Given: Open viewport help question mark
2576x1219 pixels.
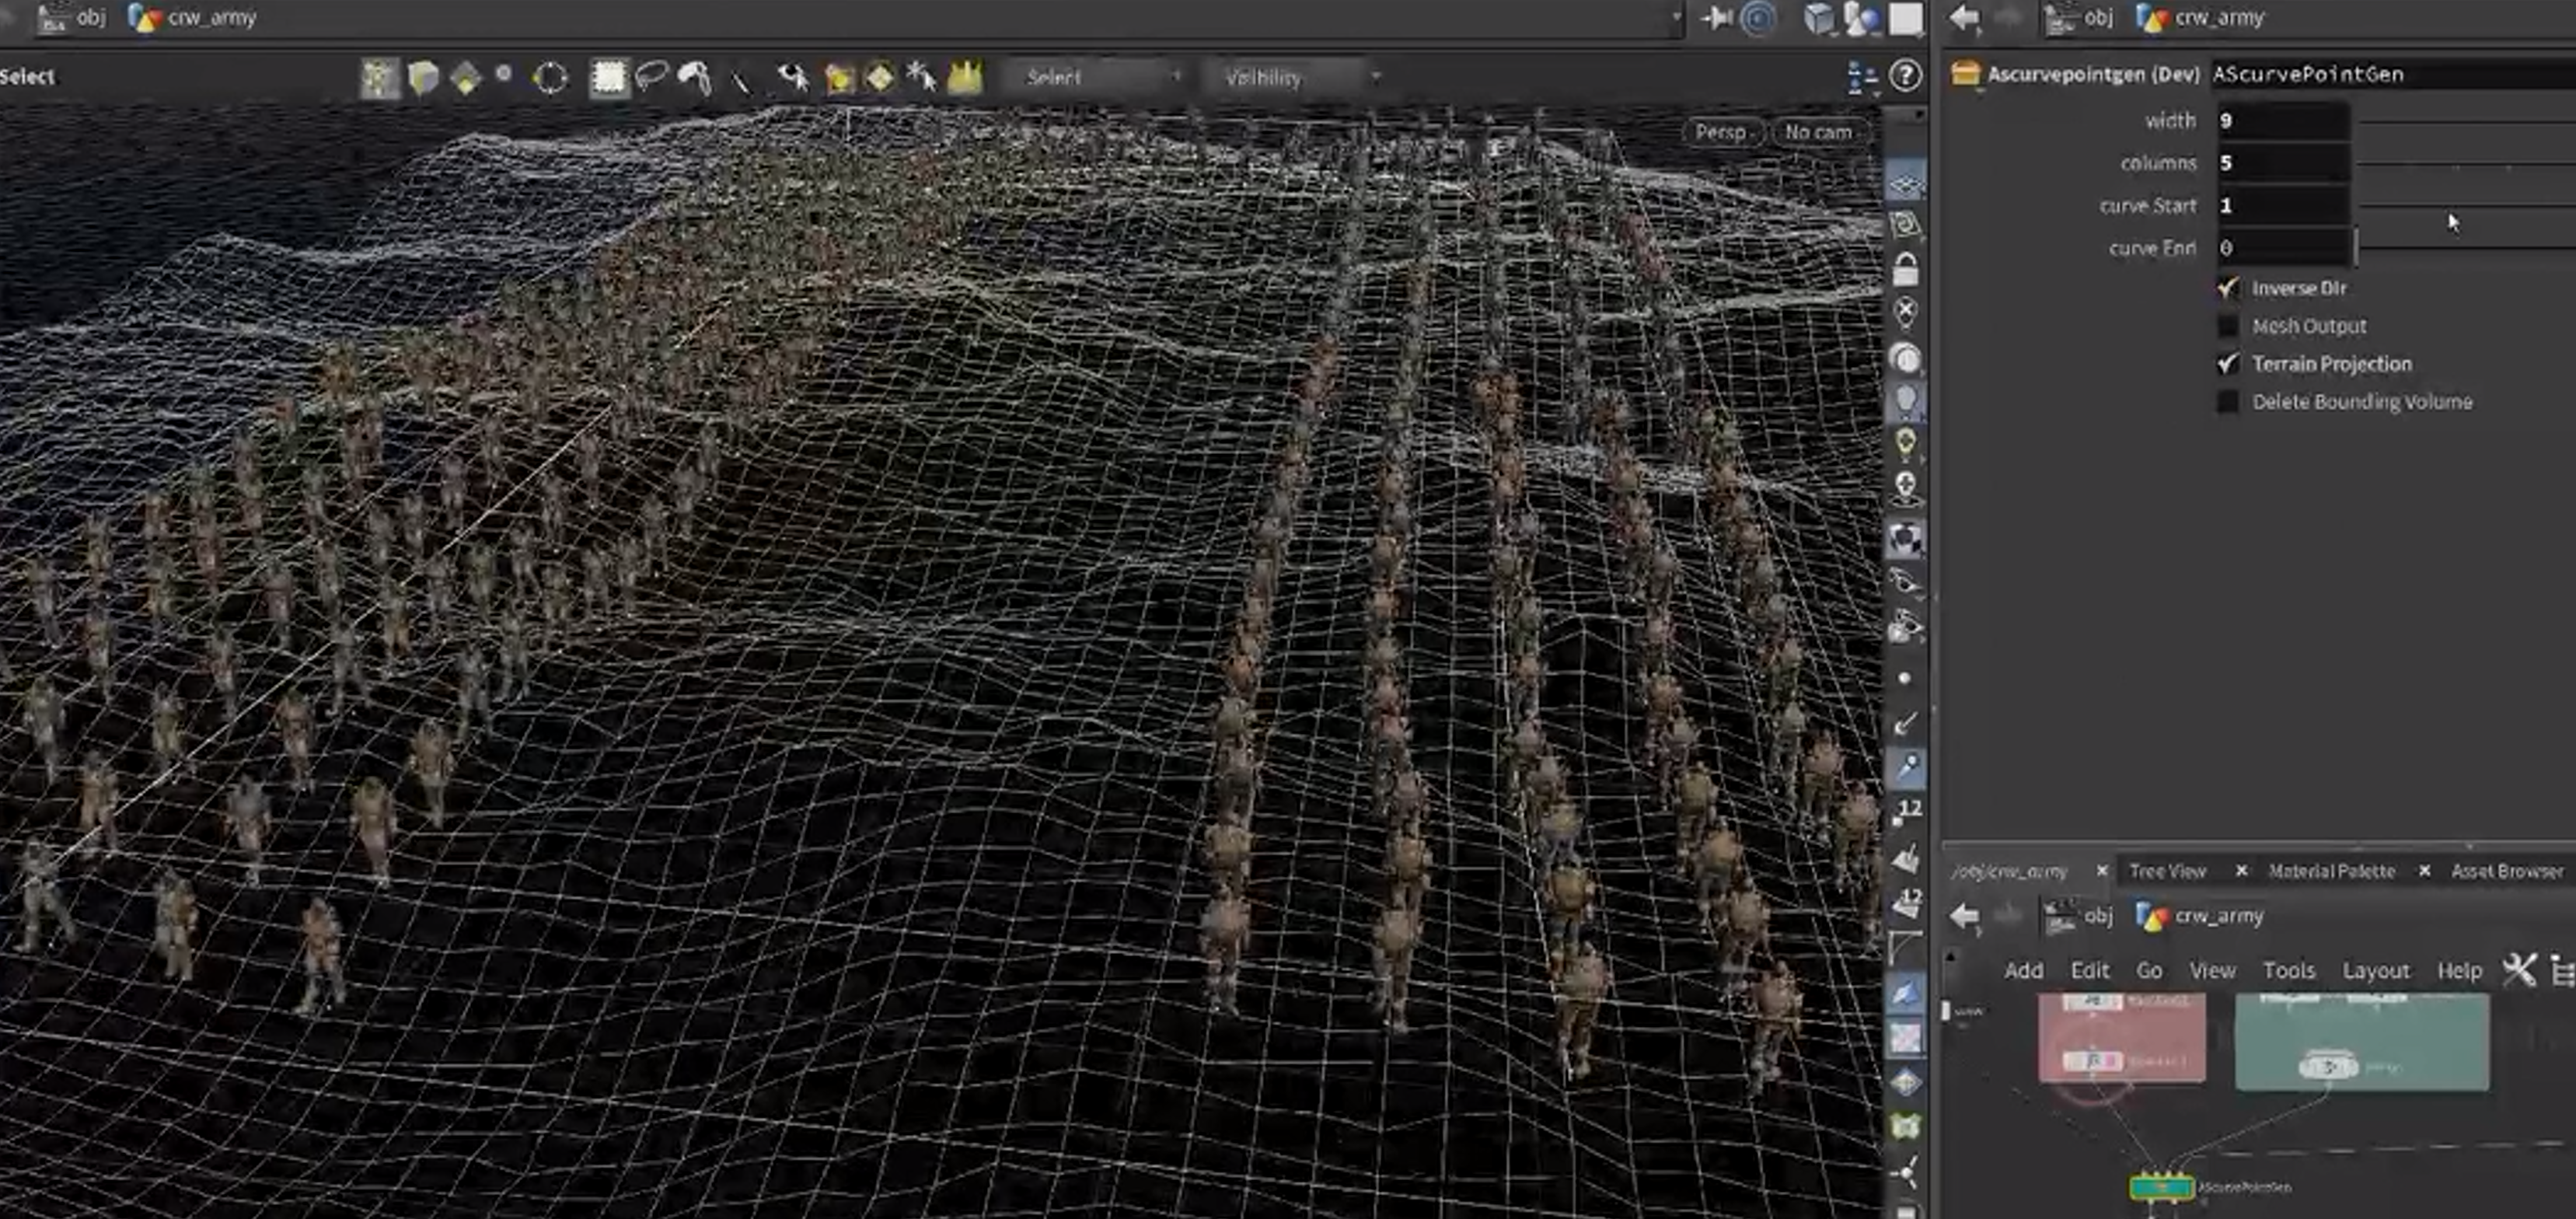Looking at the screenshot, I should (1906, 75).
